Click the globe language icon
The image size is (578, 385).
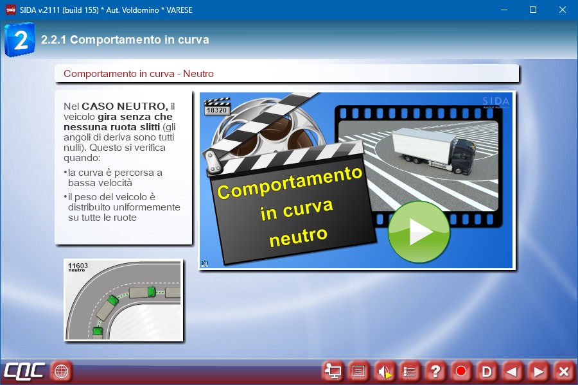click(x=62, y=371)
